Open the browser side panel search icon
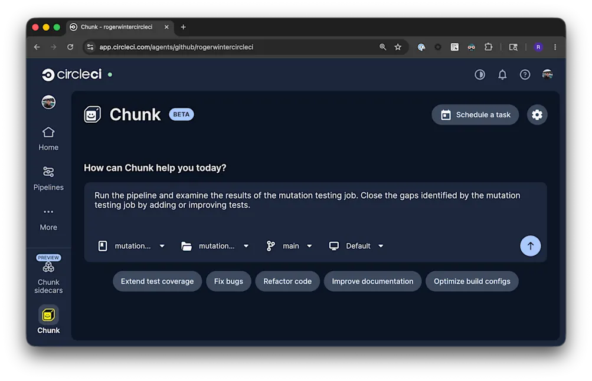This screenshot has height=381, width=592. click(x=513, y=47)
